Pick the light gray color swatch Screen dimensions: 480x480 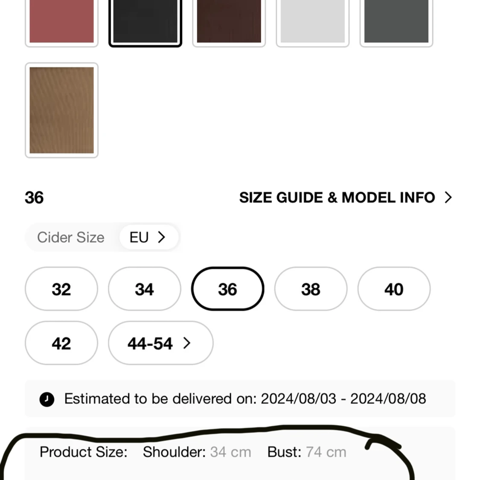pos(312,21)
